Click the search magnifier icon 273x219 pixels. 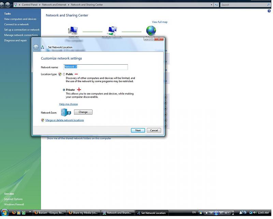268,5
